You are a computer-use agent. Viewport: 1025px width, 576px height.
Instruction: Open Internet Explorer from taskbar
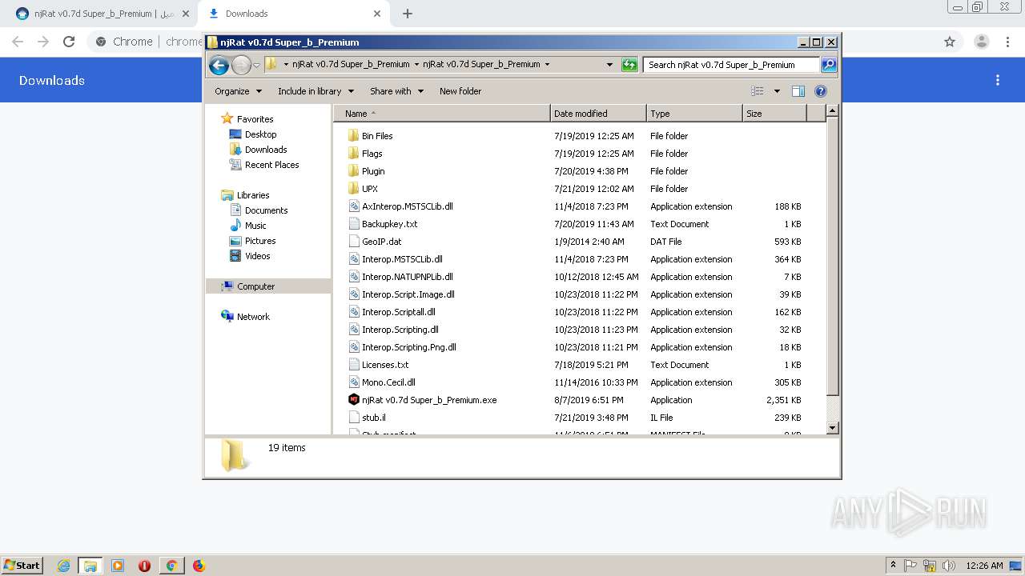click(63, 566)
